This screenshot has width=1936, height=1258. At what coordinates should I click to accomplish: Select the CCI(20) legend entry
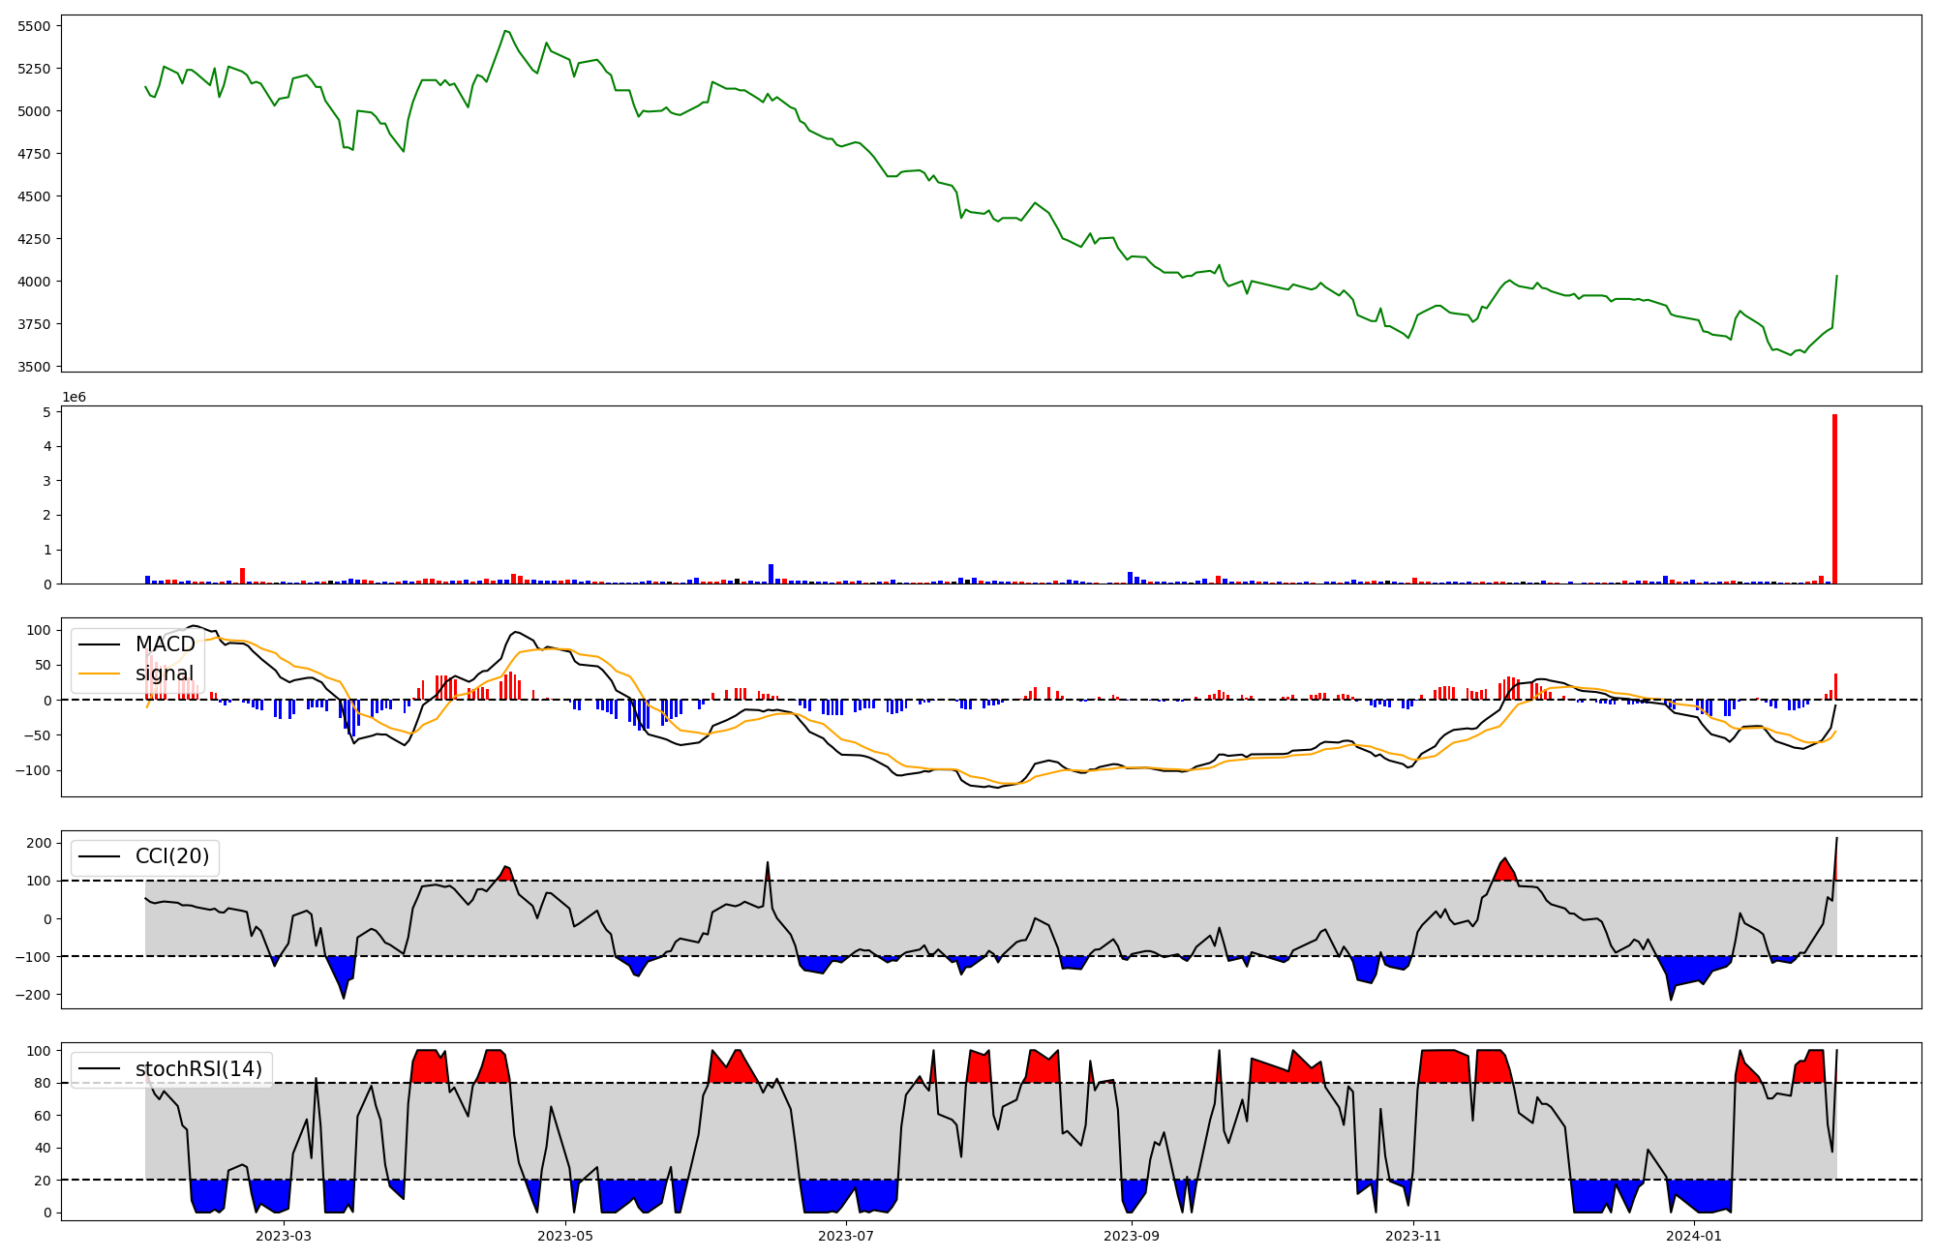(172, 856)
